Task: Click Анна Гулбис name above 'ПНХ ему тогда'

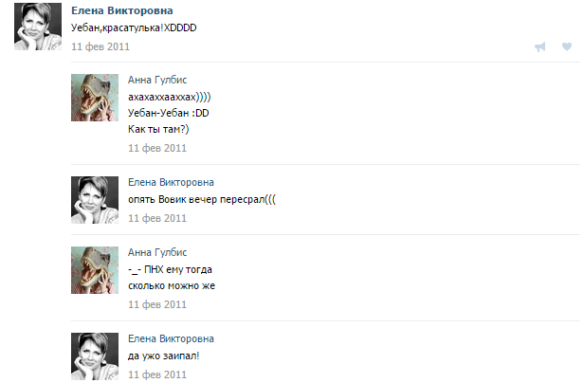Action: [x=157, y=252]
